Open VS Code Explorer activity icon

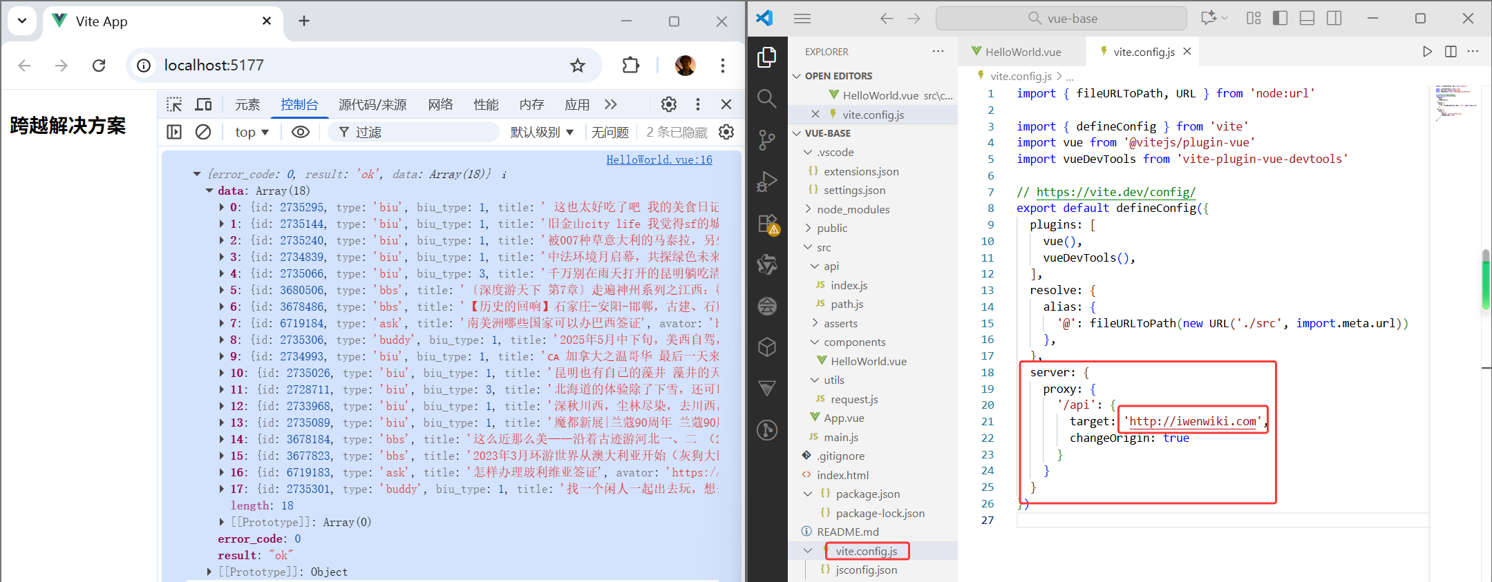[767, 57]
